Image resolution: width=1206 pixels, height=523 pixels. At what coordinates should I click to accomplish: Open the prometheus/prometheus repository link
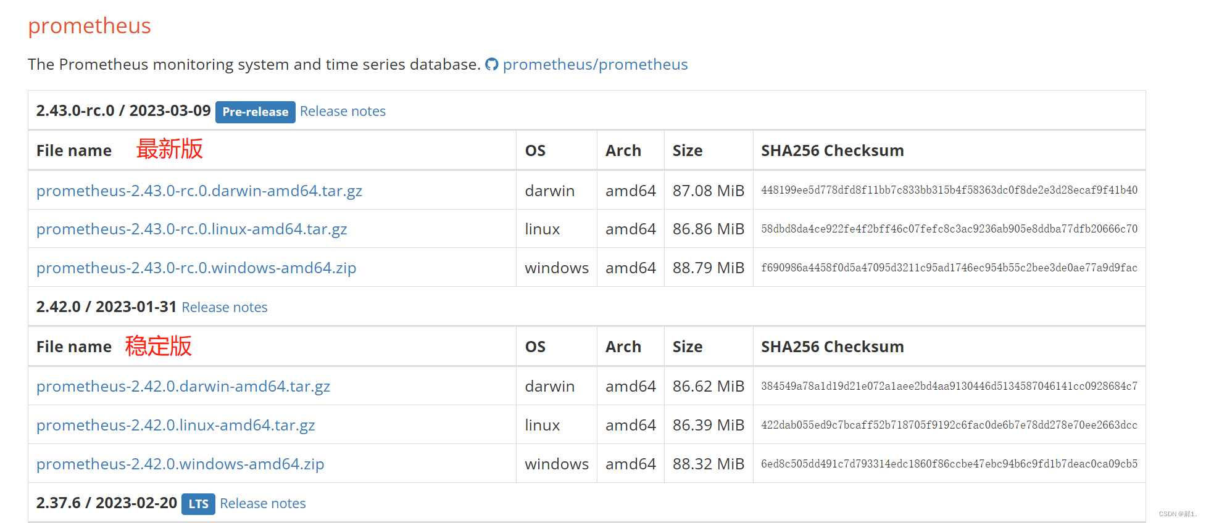pos(595,64)
